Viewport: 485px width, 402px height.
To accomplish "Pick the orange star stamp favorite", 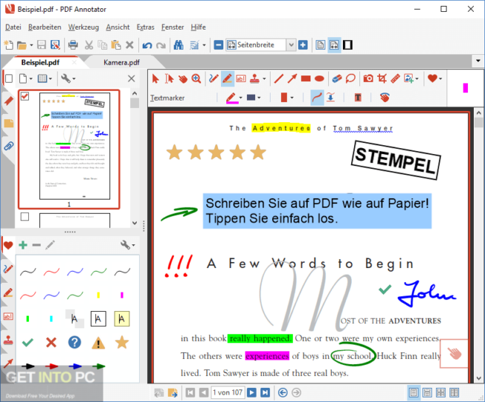I will tap(121, 342).
